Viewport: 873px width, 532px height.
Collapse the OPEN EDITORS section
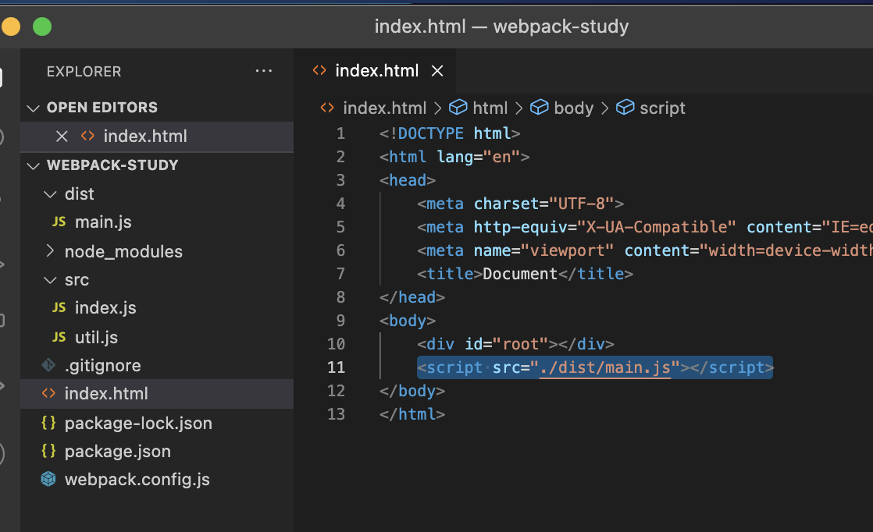point(34,108)
